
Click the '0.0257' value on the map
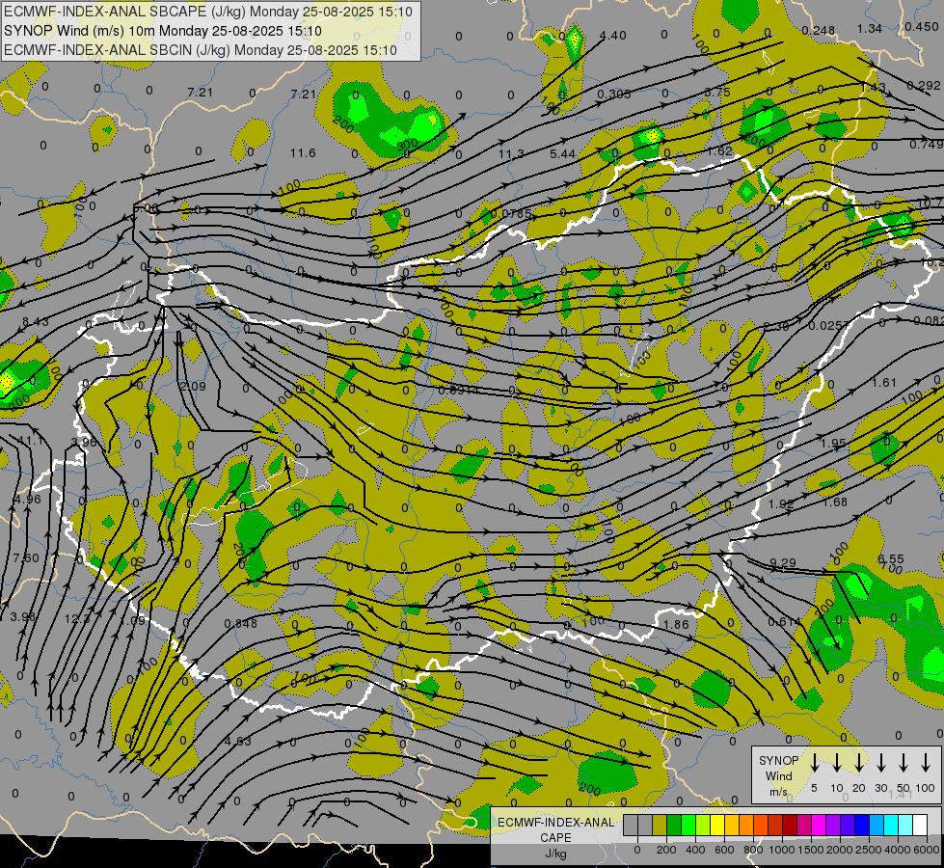coord(829,325)
